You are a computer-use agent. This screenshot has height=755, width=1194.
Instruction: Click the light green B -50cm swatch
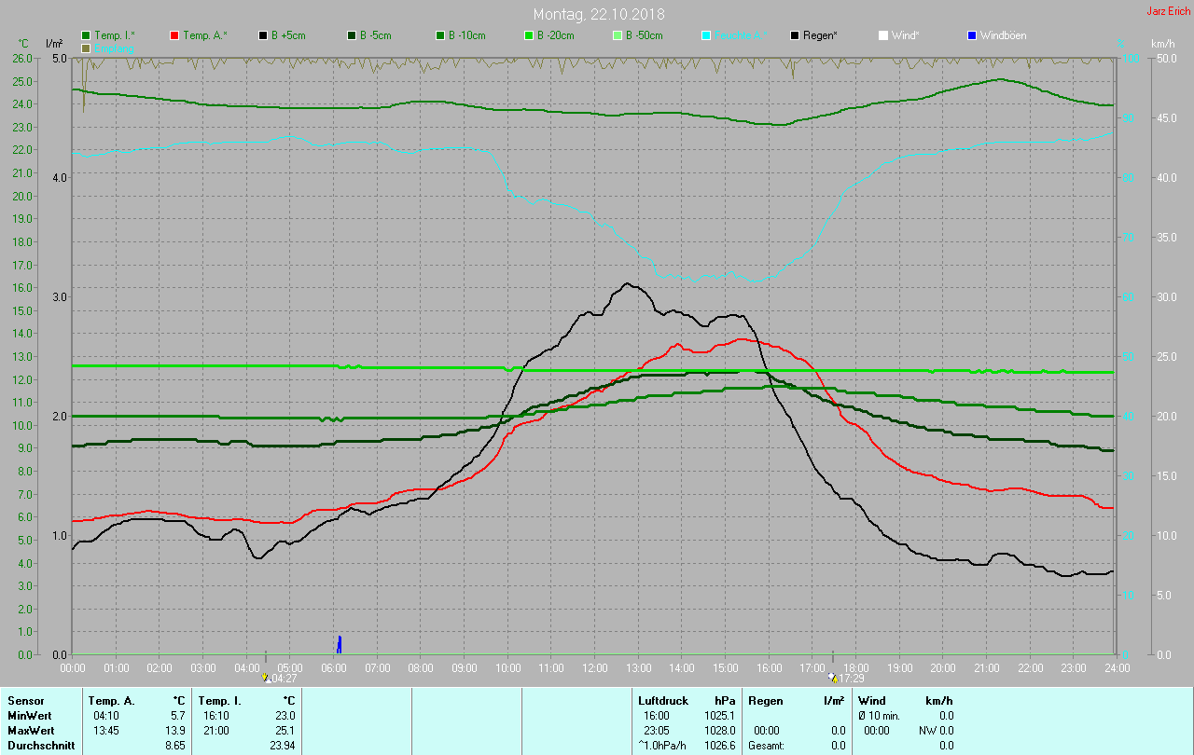[x=617, y=35]
